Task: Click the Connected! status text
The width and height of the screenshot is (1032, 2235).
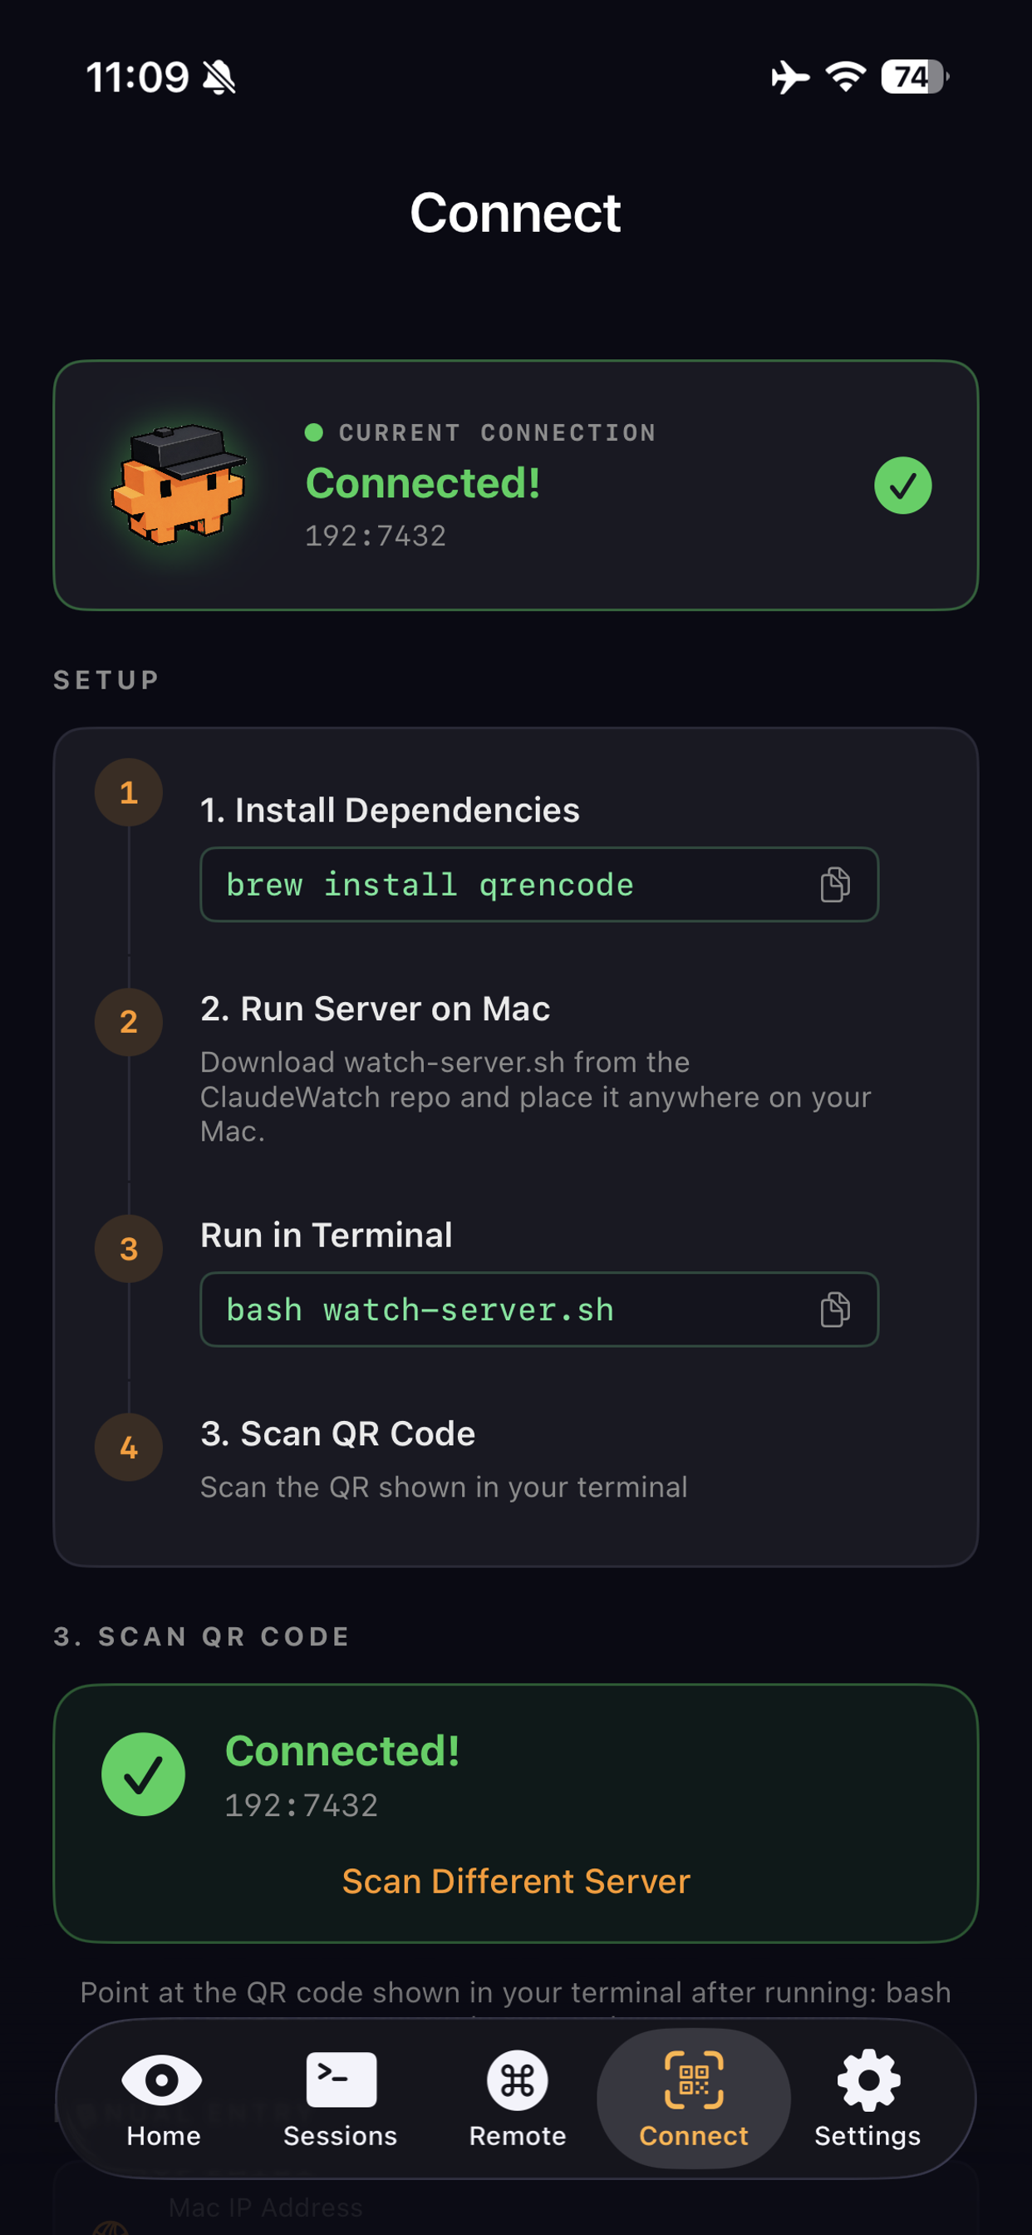Action: coord(422,483)
